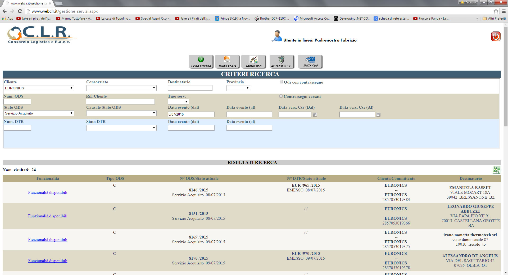Screen dimensions: 508x275
Task: Toggle Ods con contrassegno checkbox
Action: pyautogui.click(x=281, y=82)
